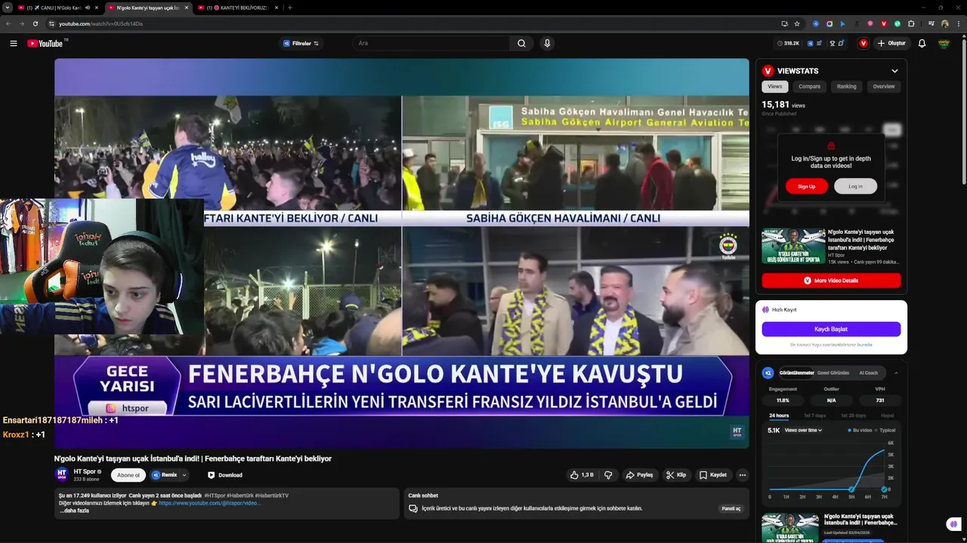Open the browser extensions puzzle icon
This screenshot has width=967, height=543.
[x=911, y=23]
